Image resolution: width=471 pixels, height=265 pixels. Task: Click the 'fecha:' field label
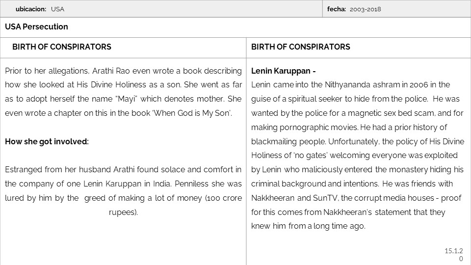coord(336,9)
